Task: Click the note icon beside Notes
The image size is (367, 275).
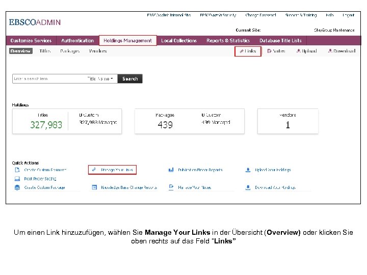Action: 270,51
